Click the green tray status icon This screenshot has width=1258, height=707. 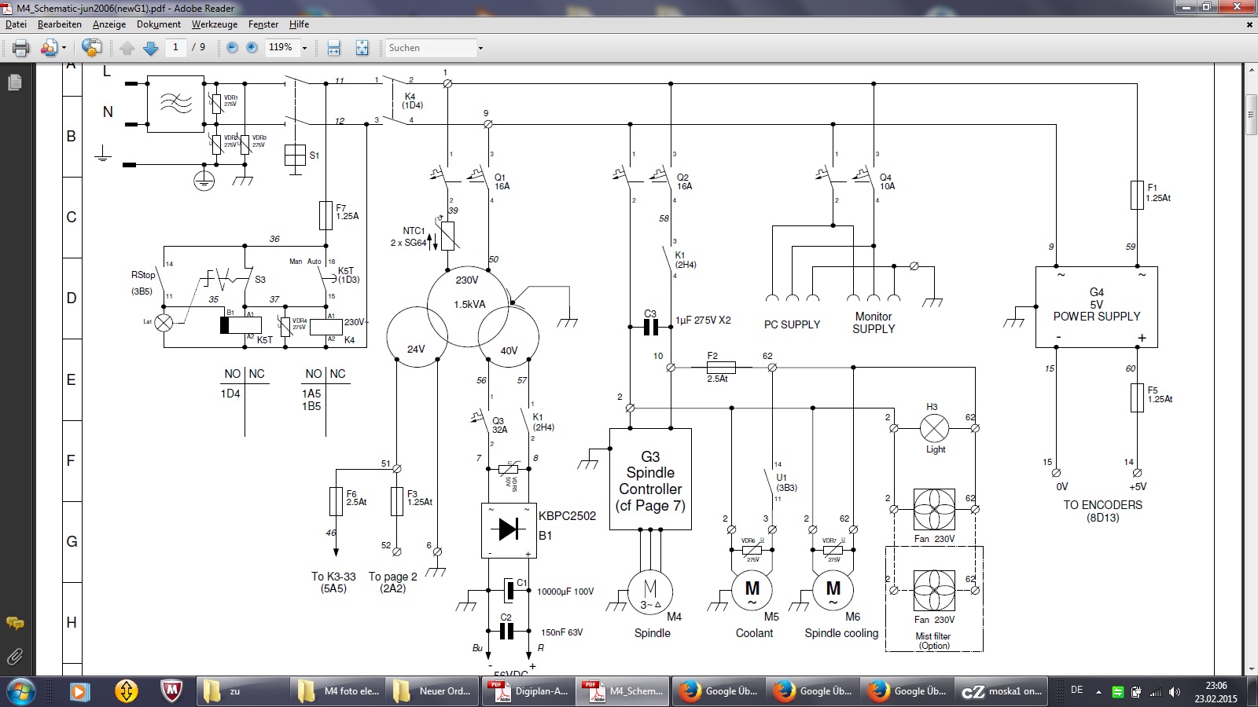click(1118, 692)
